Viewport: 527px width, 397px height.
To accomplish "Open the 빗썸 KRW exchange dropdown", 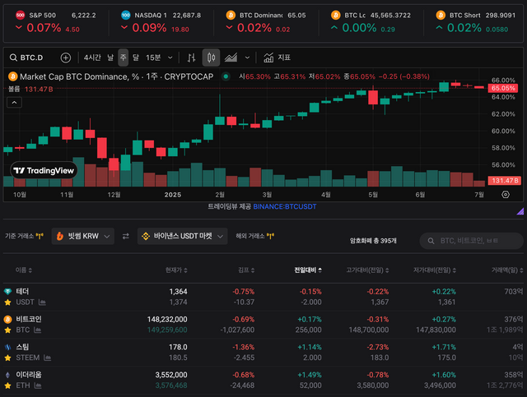I will click(83, 236).
